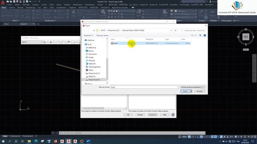This screenshot has height=144, width=257.
Task: Toggle object snap tracking in status bar
Action: click(212, 137)
